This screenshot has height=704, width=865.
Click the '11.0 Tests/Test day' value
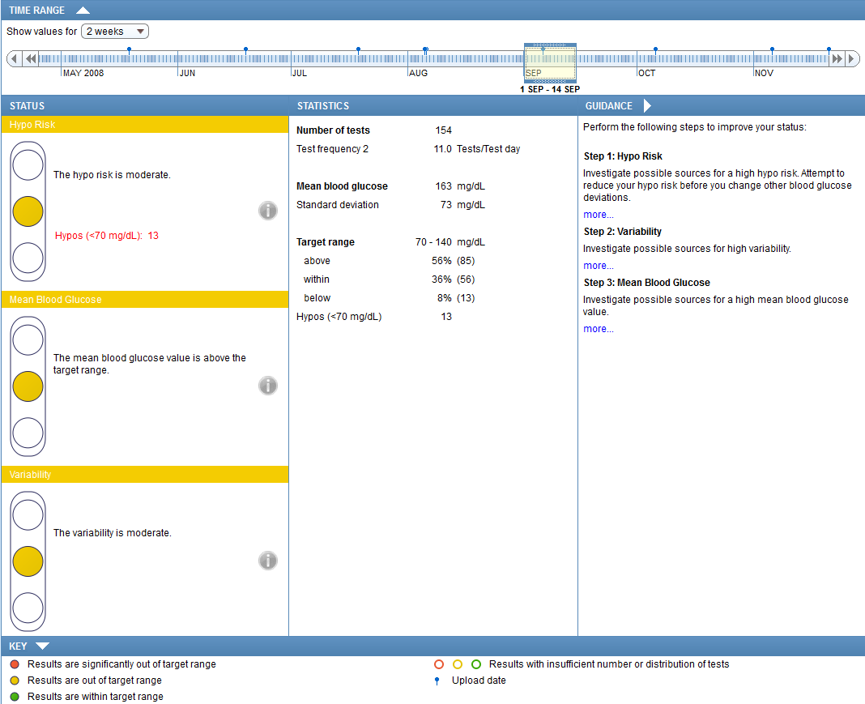[x=476, y=149]
